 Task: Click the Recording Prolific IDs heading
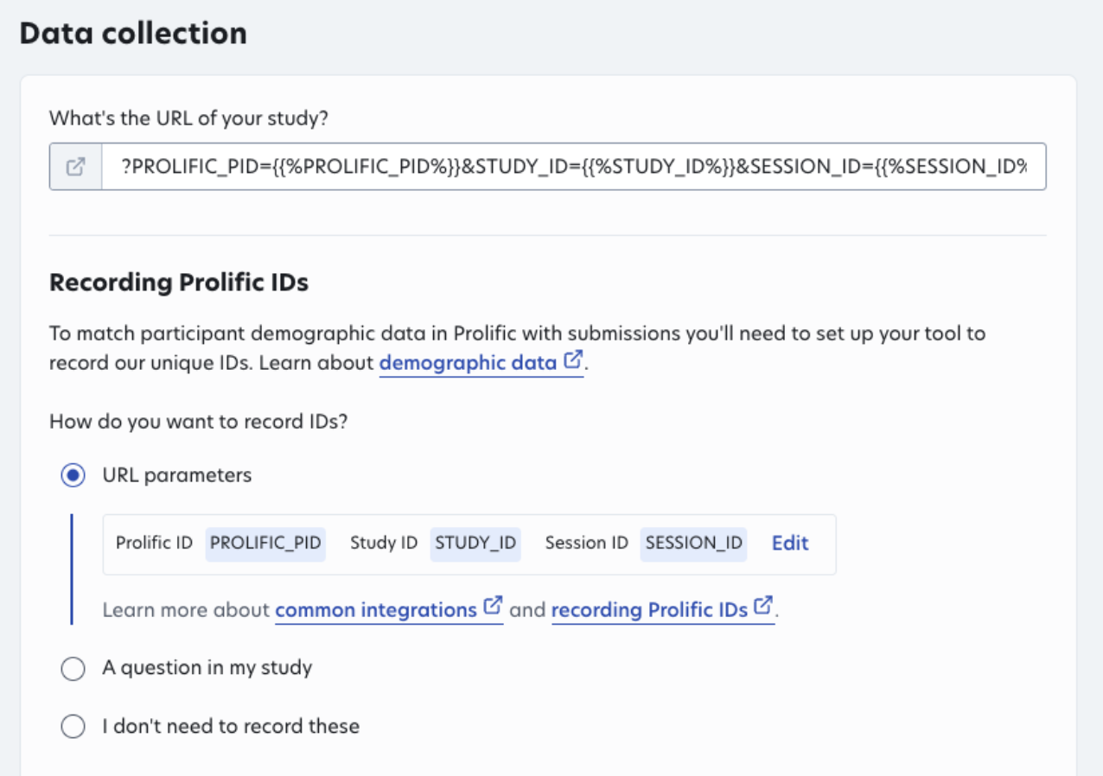(179, 283)
